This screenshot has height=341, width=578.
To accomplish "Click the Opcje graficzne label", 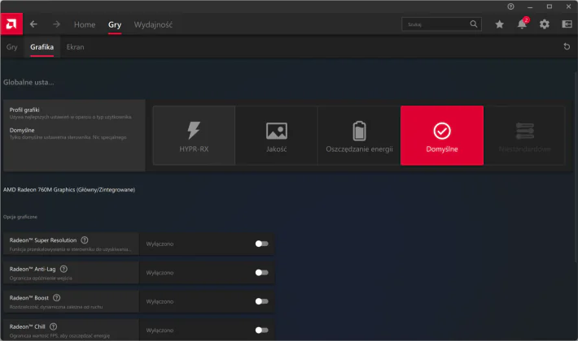I will tap(20, 217).
